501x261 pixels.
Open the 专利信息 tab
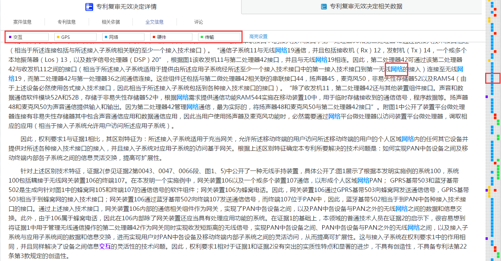tap(66, 22)
